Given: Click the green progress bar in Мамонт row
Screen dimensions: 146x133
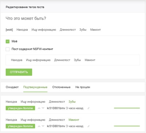Looking at the screenshot, I should pyautogui.click(x=127, y=126).
